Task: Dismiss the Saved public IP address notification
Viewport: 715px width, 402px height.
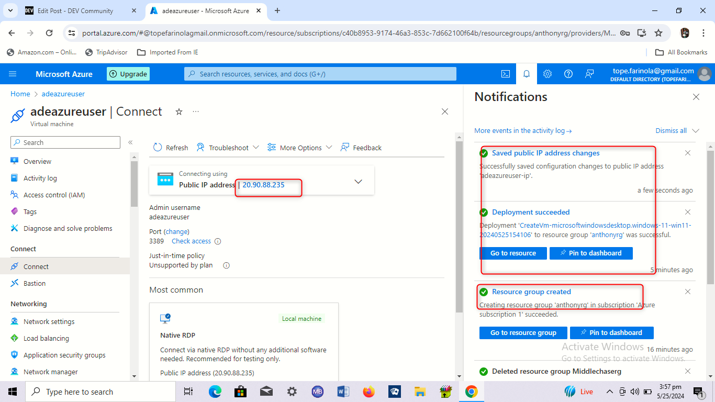Action: click(688, 153)
